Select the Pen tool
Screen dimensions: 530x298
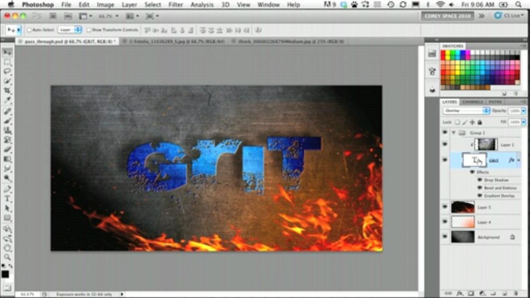point(7,189)
